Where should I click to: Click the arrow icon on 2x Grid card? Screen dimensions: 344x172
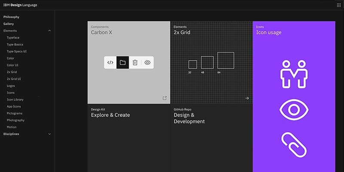pos(247,98)
